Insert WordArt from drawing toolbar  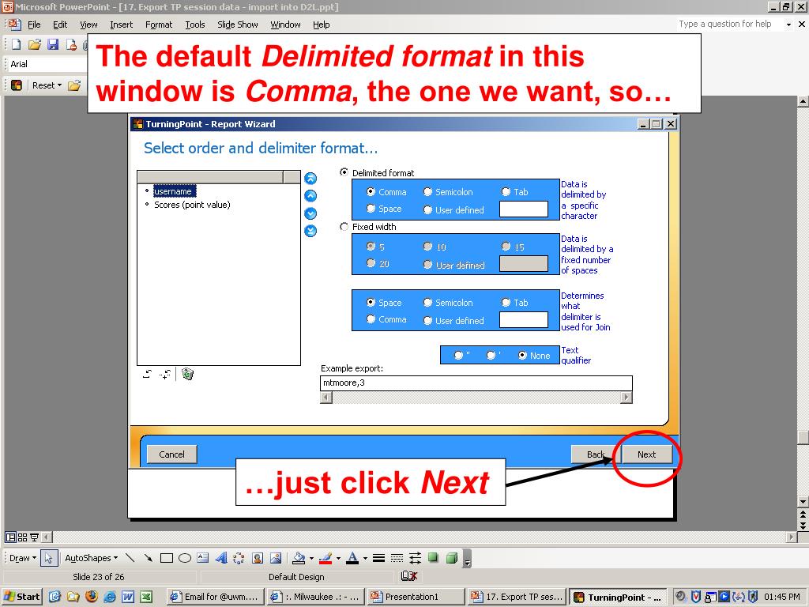point(221,558)
